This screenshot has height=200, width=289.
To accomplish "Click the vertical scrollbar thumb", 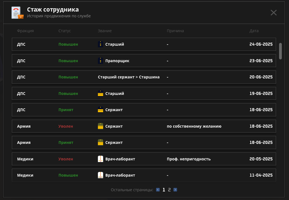I will (x=280, y=51).
